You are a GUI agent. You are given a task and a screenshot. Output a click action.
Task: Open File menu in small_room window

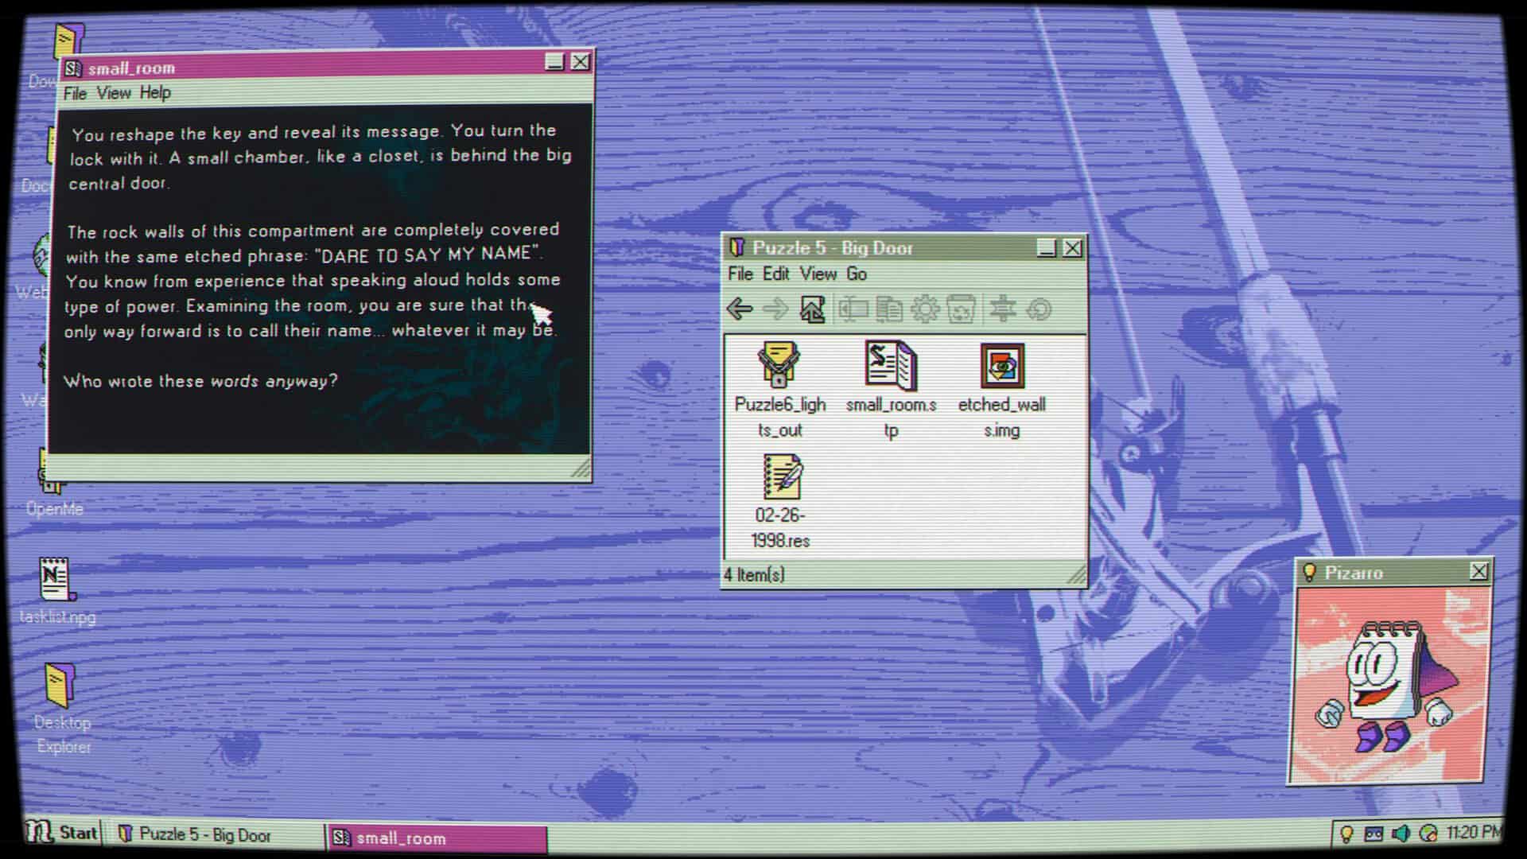click(x=75, y=94)
